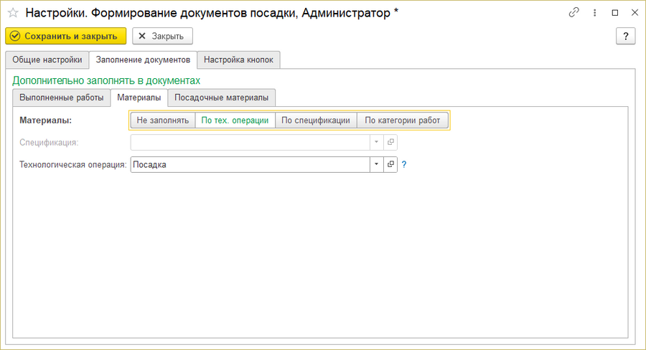Screen dimensions: 646x350
Task: Switch to Выполненные работы subtab
Action: pos(62,98)
